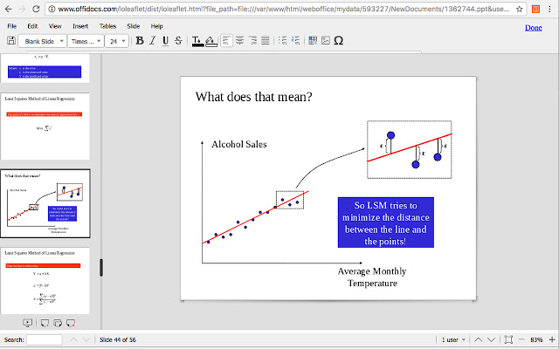Open the special character Omega icon
The height and width of the screenshot is (349, 559).
[338, 41]
